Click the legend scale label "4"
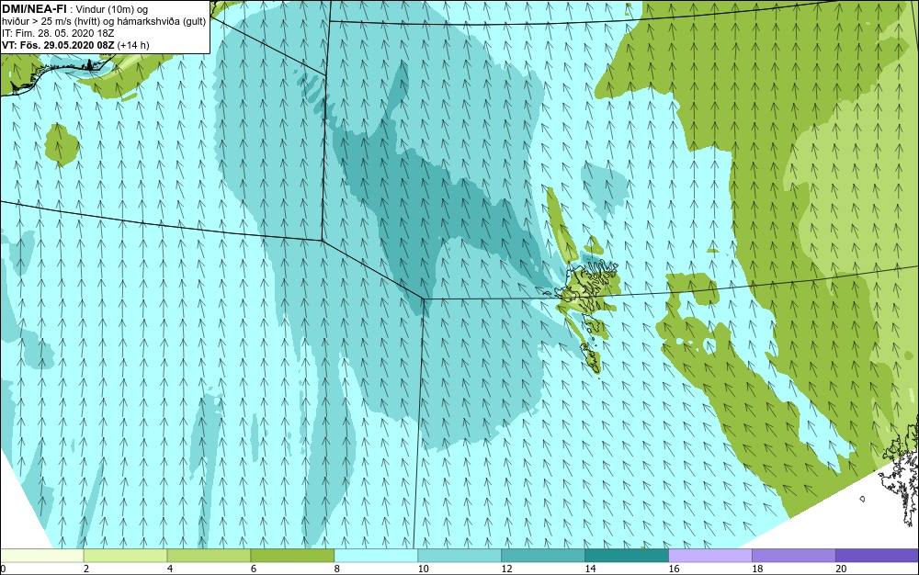Image resolution: width=919 pixels, height=575 pixels. click(170, 569)
